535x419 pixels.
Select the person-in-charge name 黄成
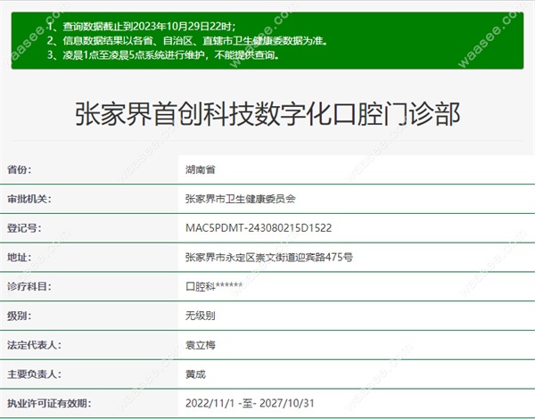point(196,375)
